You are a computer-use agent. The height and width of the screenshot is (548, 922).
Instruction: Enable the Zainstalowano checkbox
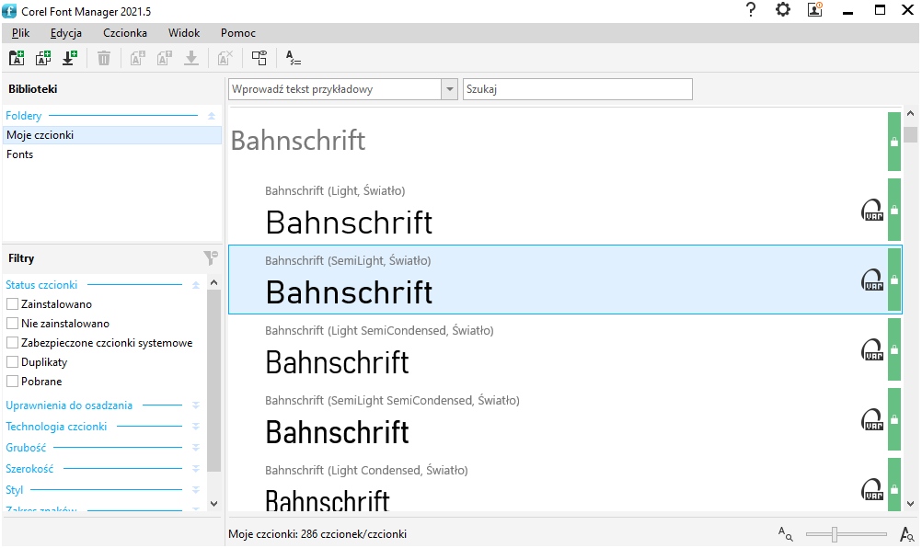tap(13, 303)
